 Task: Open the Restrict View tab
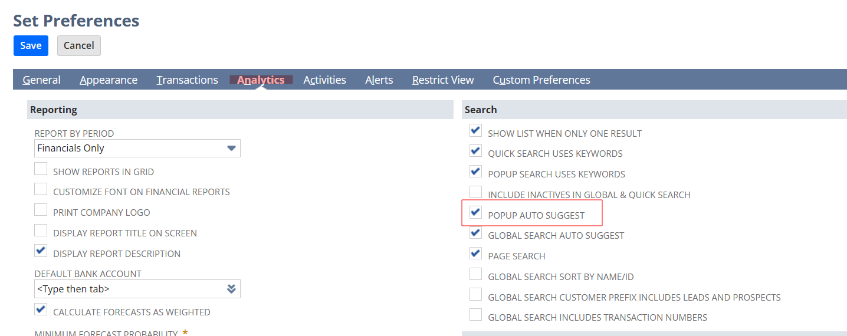point(443,80)
